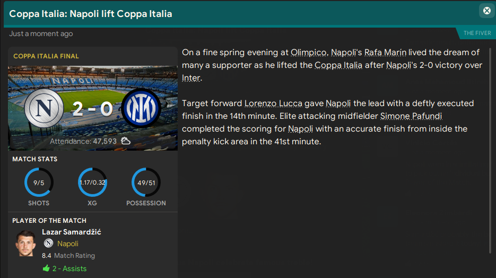The height and width of the screenshot is (278, 496).
Task: Open Rafa Marín's player profile link
Action: tap(384, 53)
